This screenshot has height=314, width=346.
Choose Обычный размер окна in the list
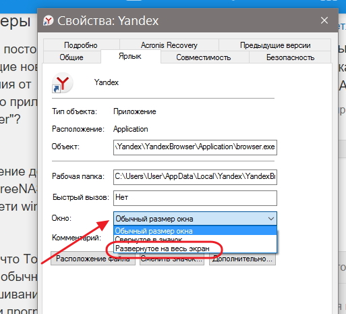pyautogui.click(x=195, y=231)
